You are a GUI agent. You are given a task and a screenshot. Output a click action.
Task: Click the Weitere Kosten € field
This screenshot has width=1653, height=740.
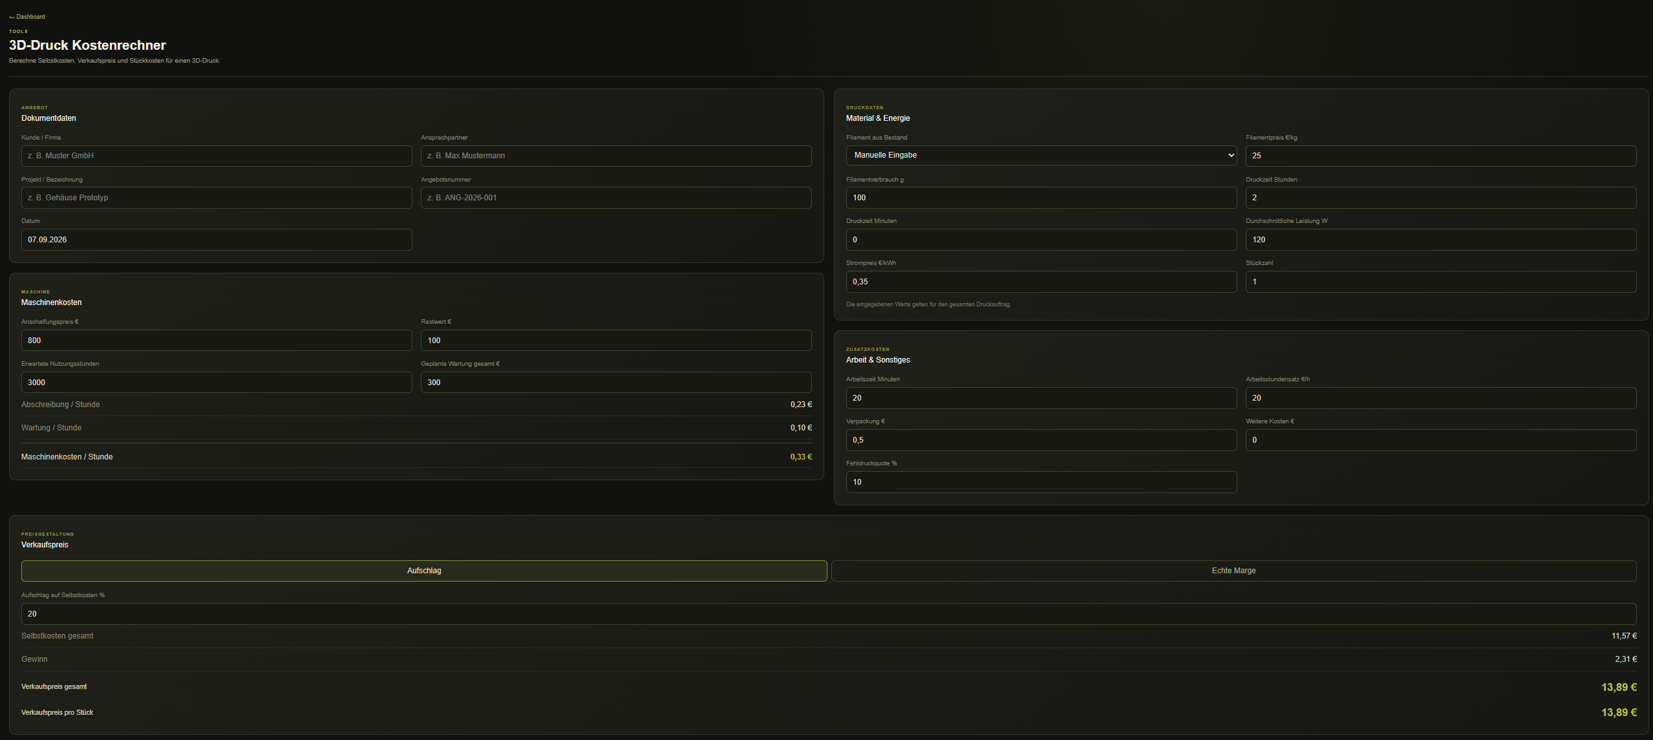[x=1441, y=440]
